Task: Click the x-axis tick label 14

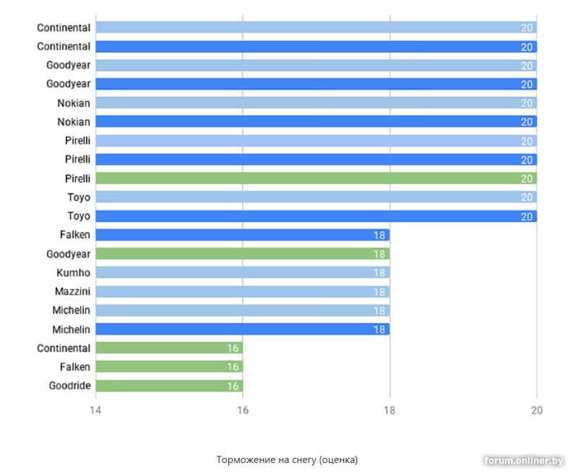Action: [96, 411]
